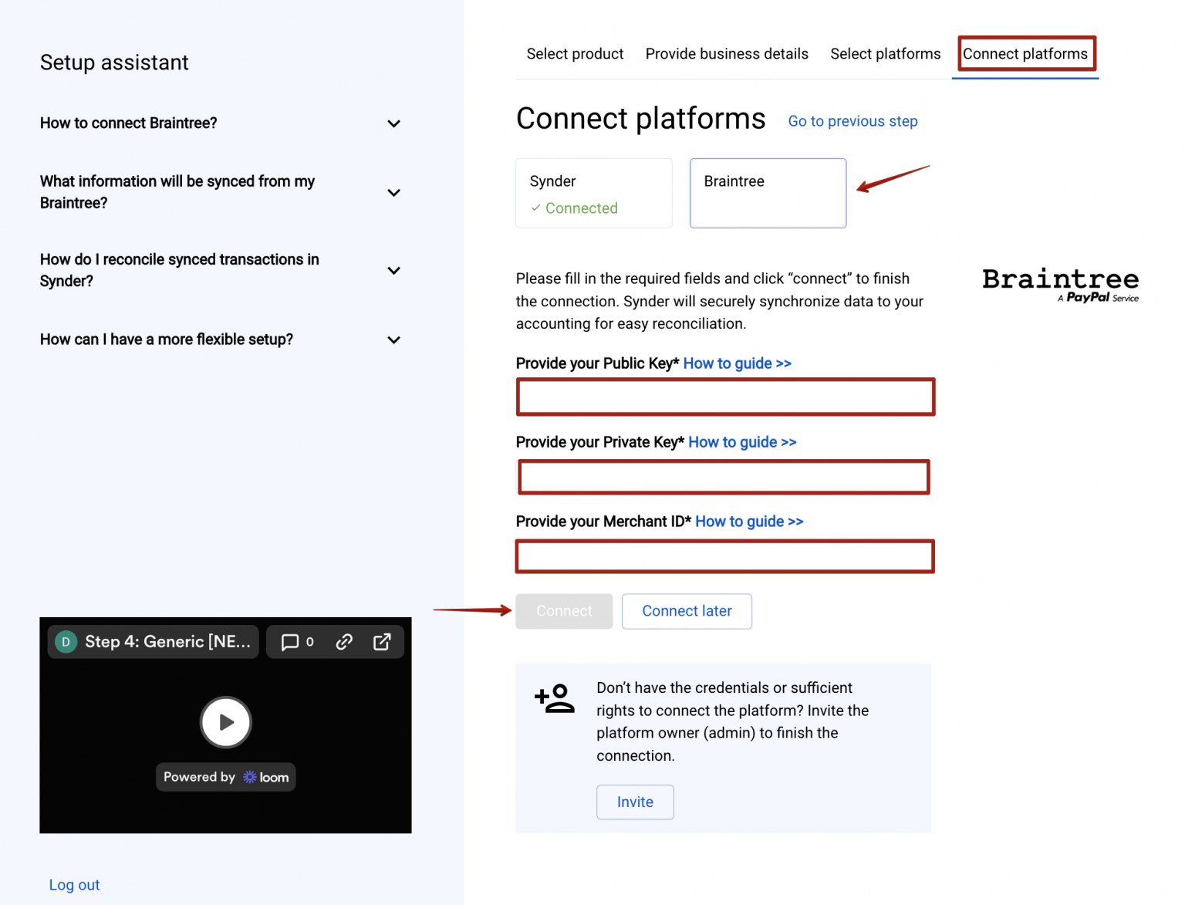Open the Loom video in a new tab
The image size is (1185, 905).
pos(382,641)
